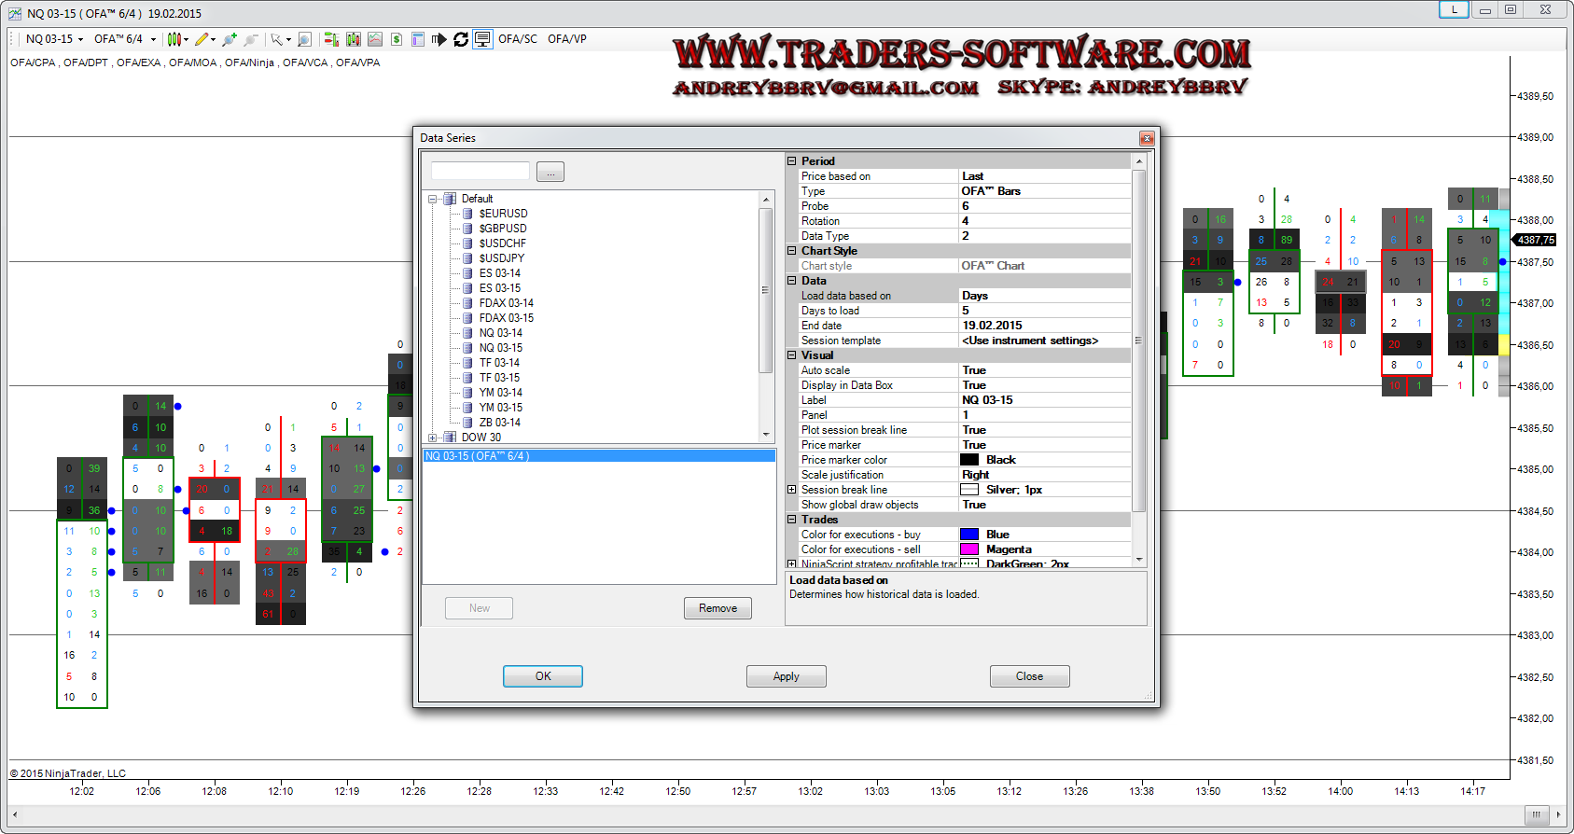Image resolution: width=1574 pixels, height=834 pixels.
Task: Open the pencil drawing tools menu
Action: point(202,39)
